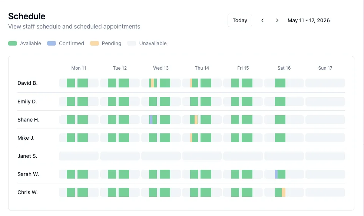Image resolution: width=364 pixels, height=216 pixels.
Task: Click staff name Sarah W.
Action: click(28, 174)
